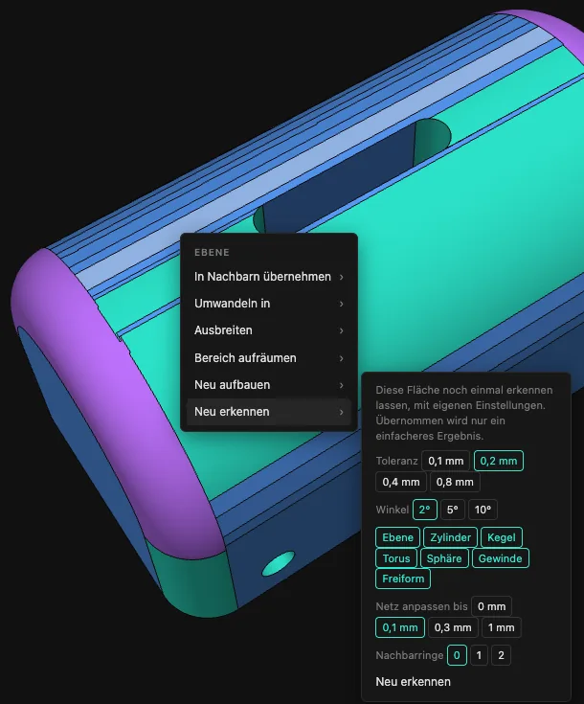Expand the Ausbreiten submenu chevron
The height and width of the screenshot is (704, 584).
coord(341,330)
